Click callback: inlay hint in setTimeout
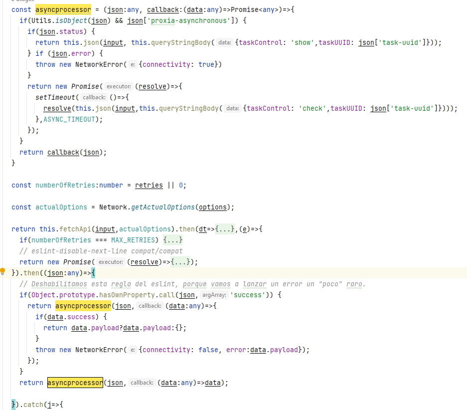Screen dimensions: 467x410 pyautogui.click(x=94, y=97)
